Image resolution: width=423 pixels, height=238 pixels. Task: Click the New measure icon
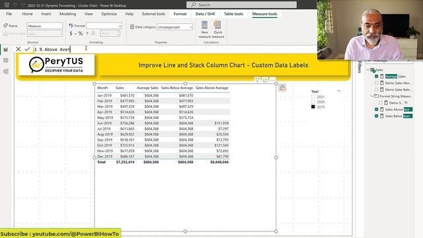204,25
